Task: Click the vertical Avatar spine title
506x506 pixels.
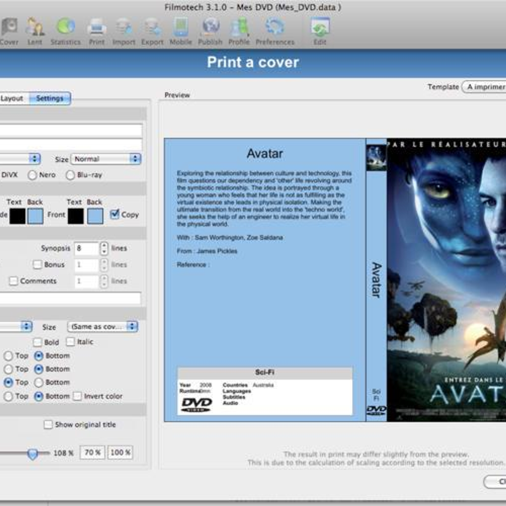Action: 376,280
